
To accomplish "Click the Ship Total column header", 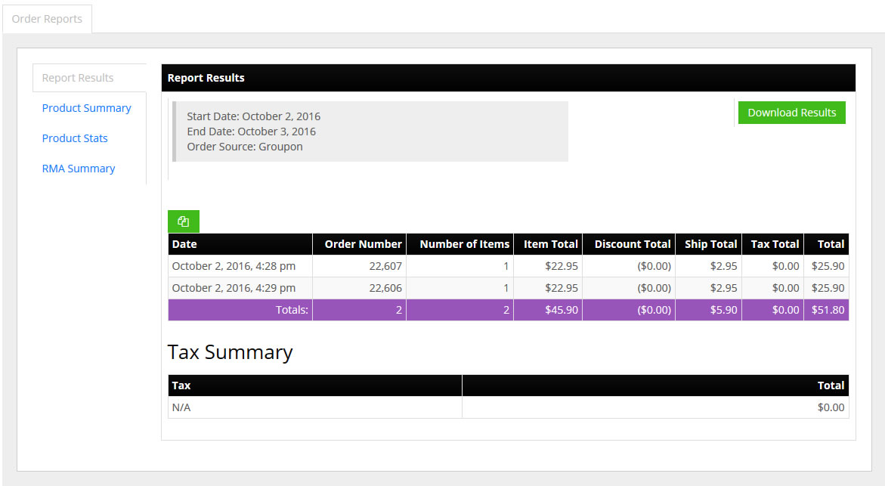I will pyautogui.click(x=709, y=244).
